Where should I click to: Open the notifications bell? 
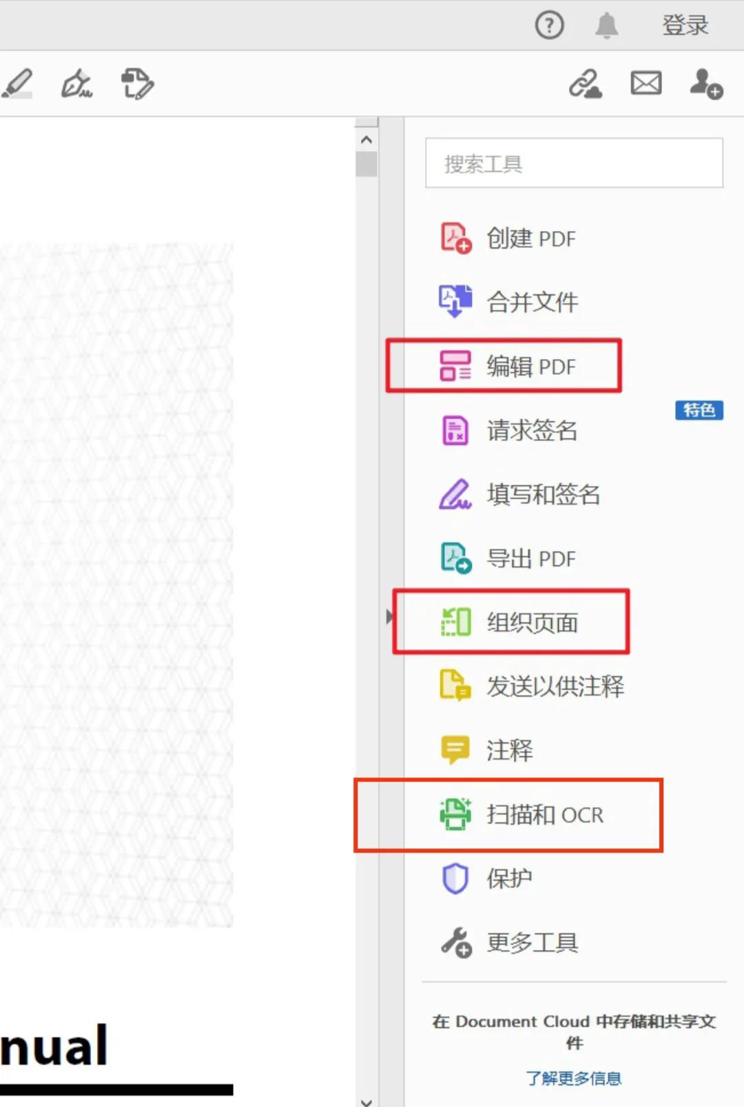coord(606,26)
